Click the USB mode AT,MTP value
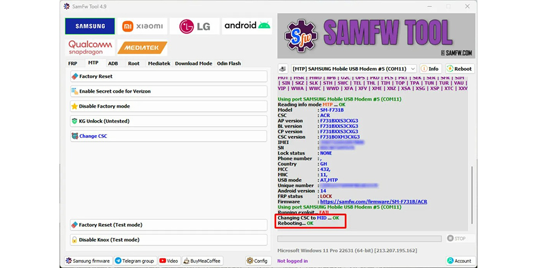Viewport: 537px width, 268px height. tap(329, 180)
